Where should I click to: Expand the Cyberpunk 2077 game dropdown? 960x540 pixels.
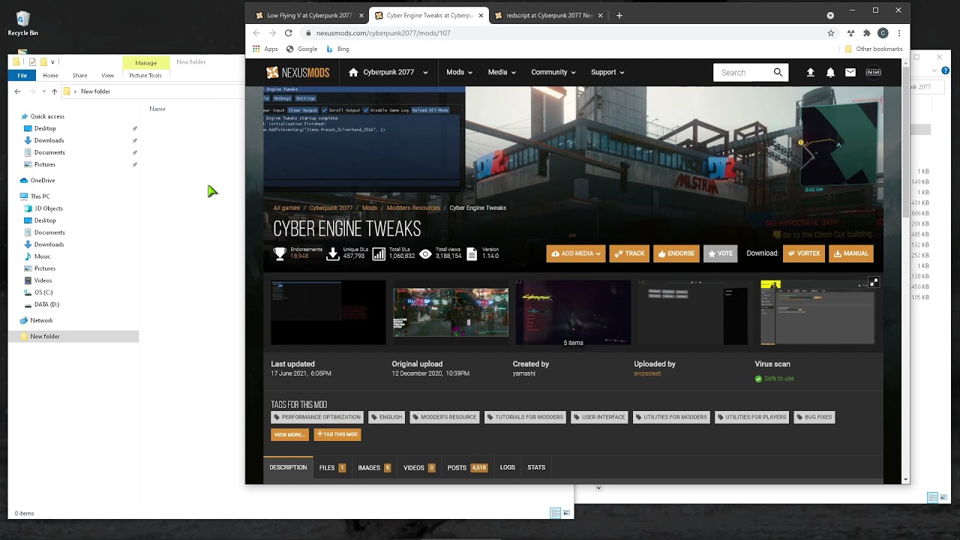425,73
